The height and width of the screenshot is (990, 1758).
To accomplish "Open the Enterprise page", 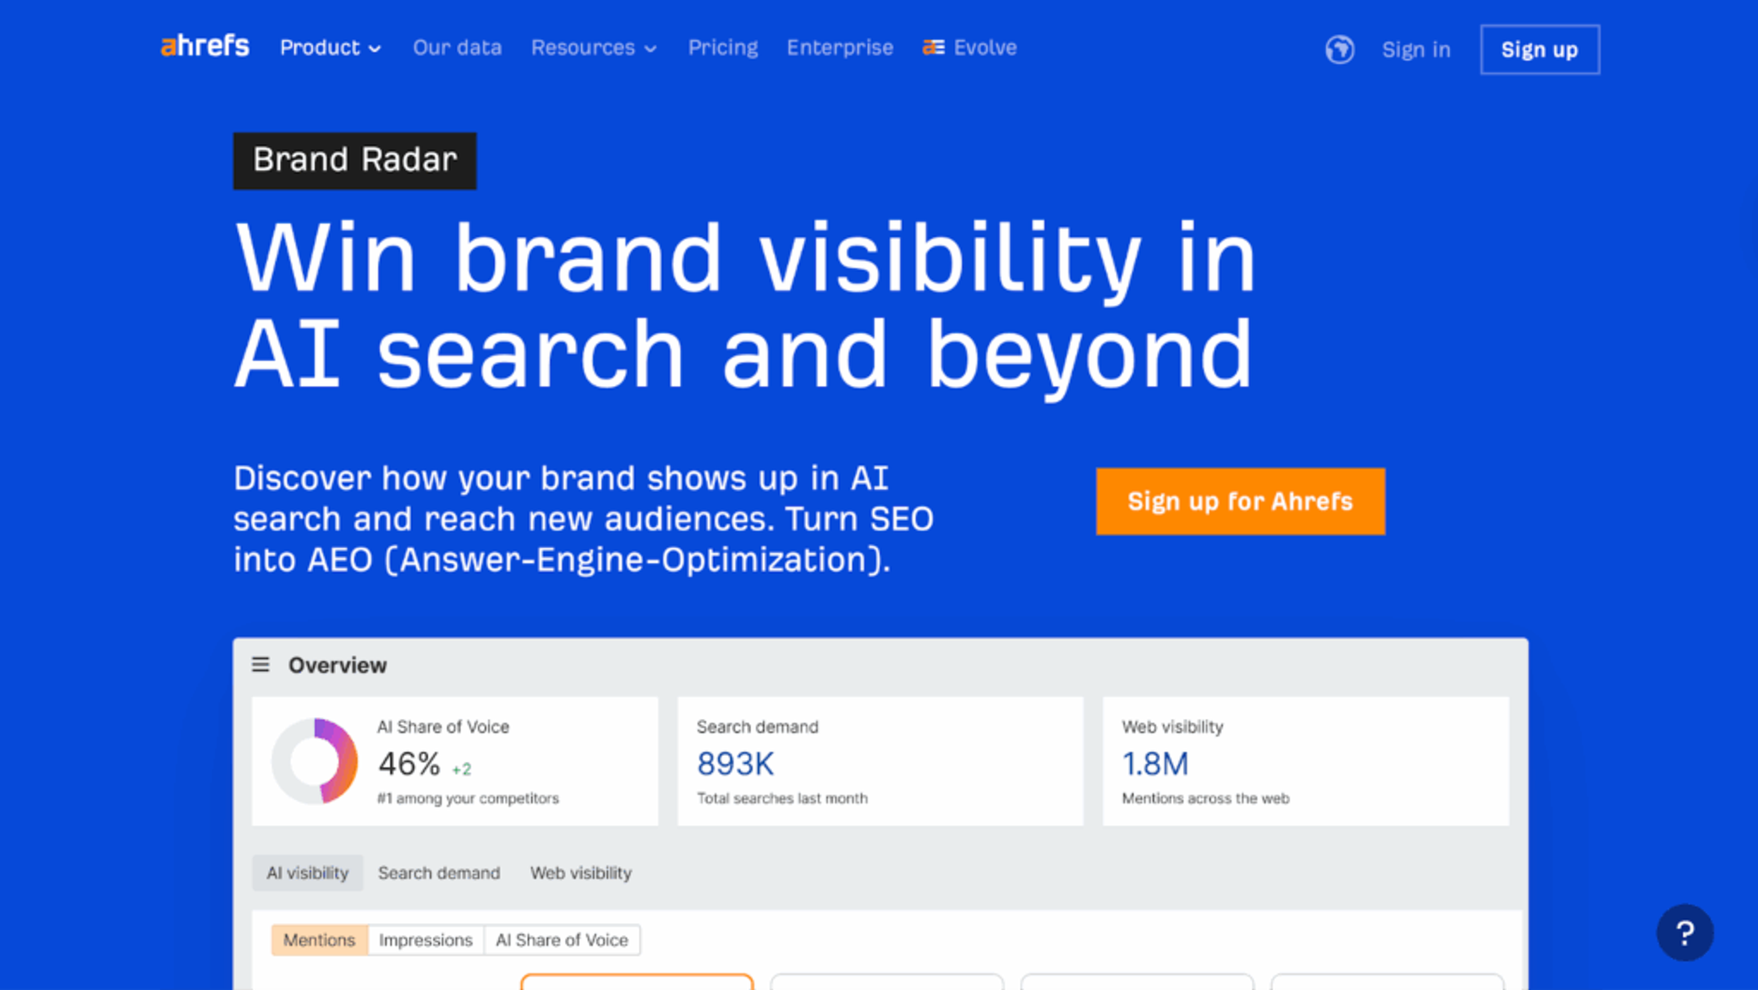I will pyautogui.click(x=840, y=48).
